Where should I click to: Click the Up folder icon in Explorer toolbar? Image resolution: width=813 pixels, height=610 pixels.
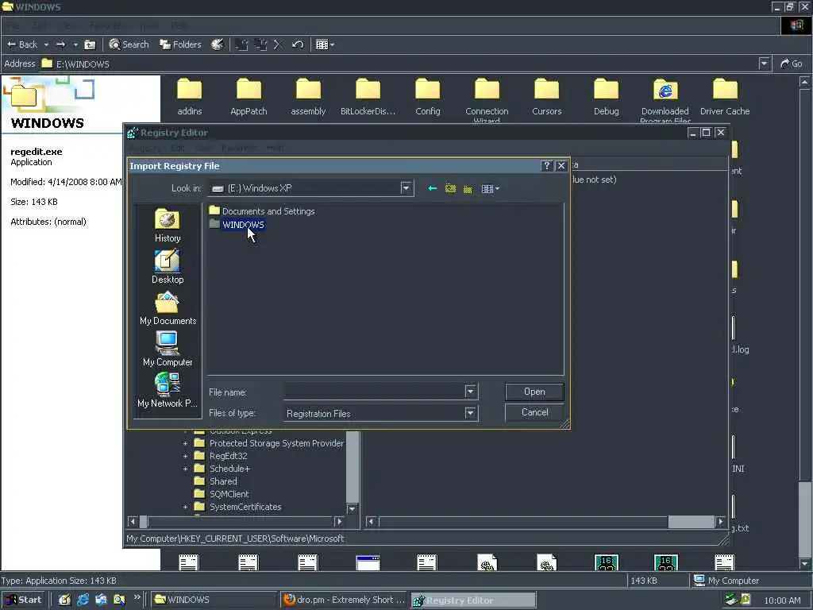click(x=90, y=44)
